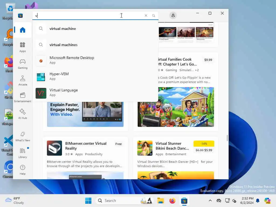Click the Hyper-VEM app icon
Image resolution: width=276 pixels, height=207 pixels.
(41, 77)
